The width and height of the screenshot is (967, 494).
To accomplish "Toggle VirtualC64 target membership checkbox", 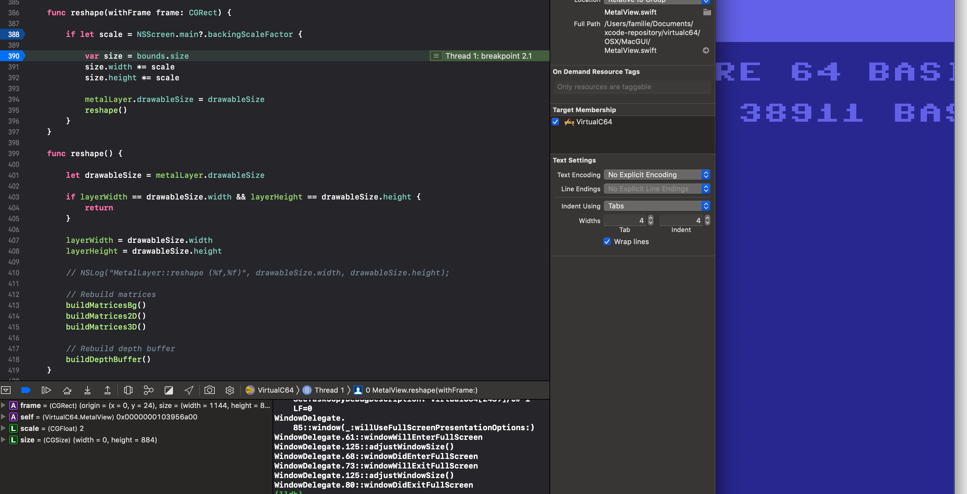I will (x=556, y=122).
